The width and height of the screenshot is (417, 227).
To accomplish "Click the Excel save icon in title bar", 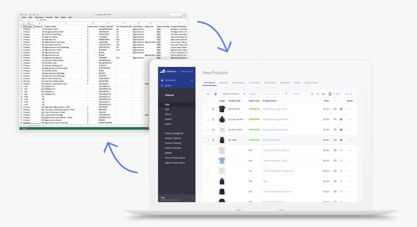I will 34,14.
